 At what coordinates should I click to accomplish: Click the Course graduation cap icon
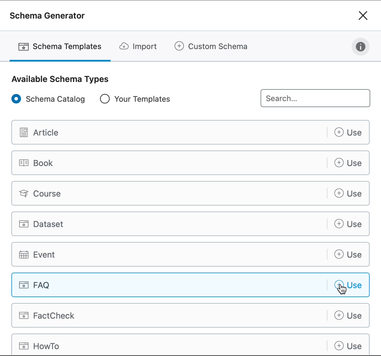pos(24,193)
